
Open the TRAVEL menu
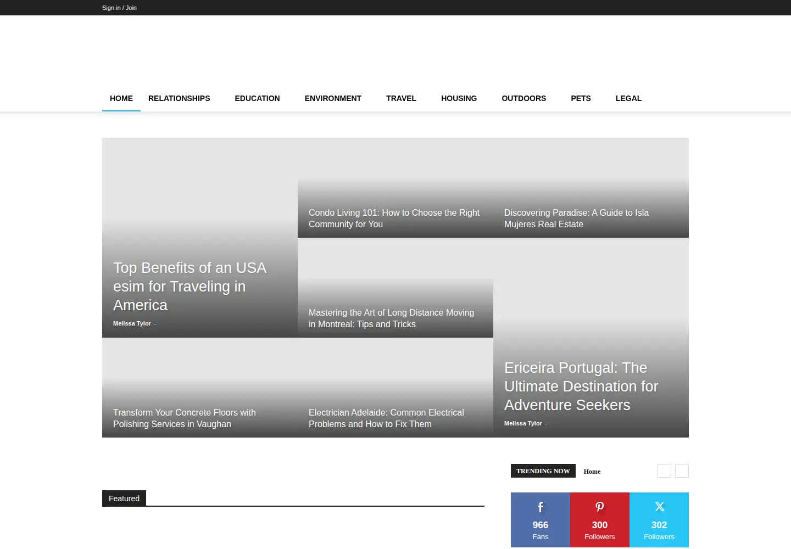[401, 98]
